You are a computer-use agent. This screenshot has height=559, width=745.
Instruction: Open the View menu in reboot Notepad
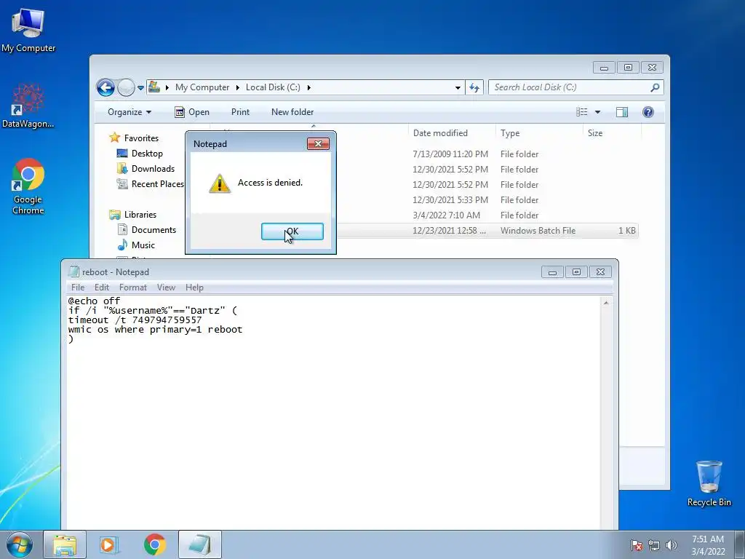click(x=167, y=287)
